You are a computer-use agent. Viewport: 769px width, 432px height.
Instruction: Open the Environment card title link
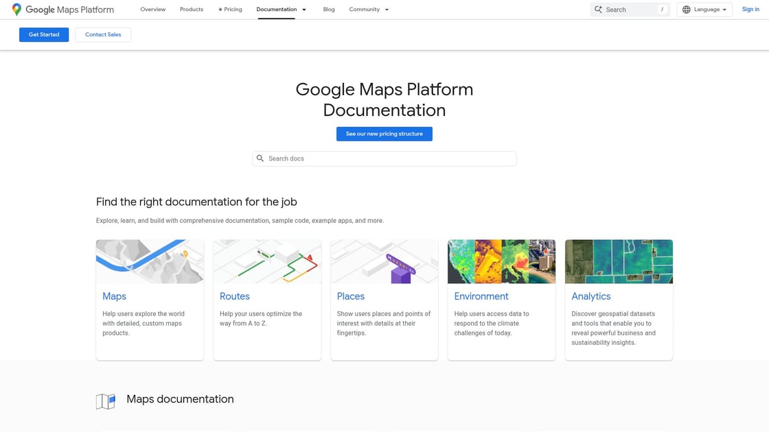(x=481, y=296)
